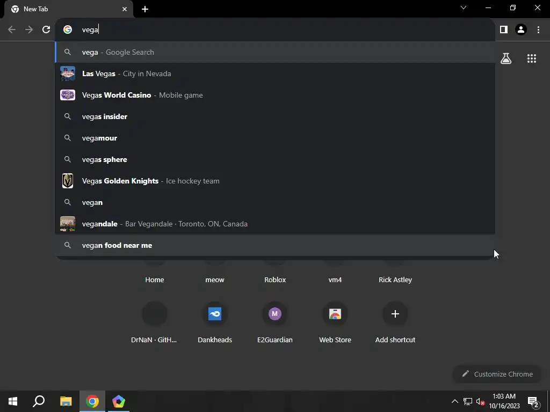Open the DrNaN GitHub shortcut

click(154, 323)
